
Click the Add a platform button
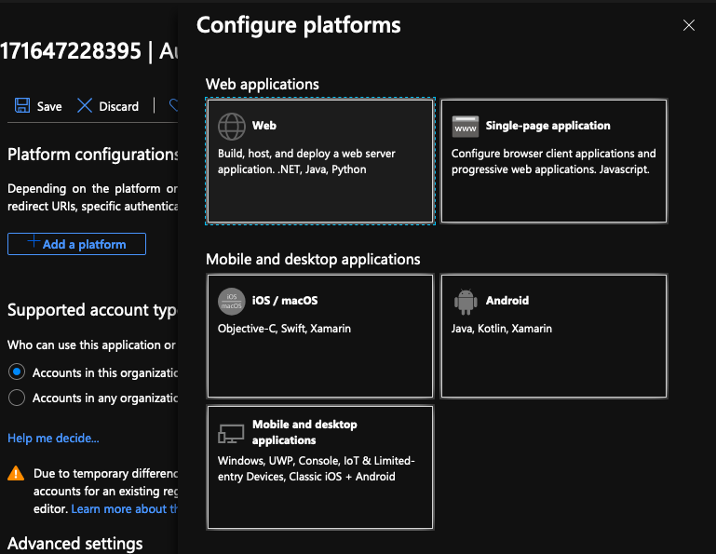coord(76,244)
